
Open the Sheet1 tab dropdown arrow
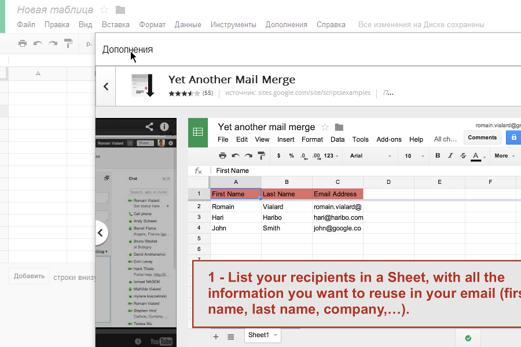pyautogui.click(x=276, y=335)
